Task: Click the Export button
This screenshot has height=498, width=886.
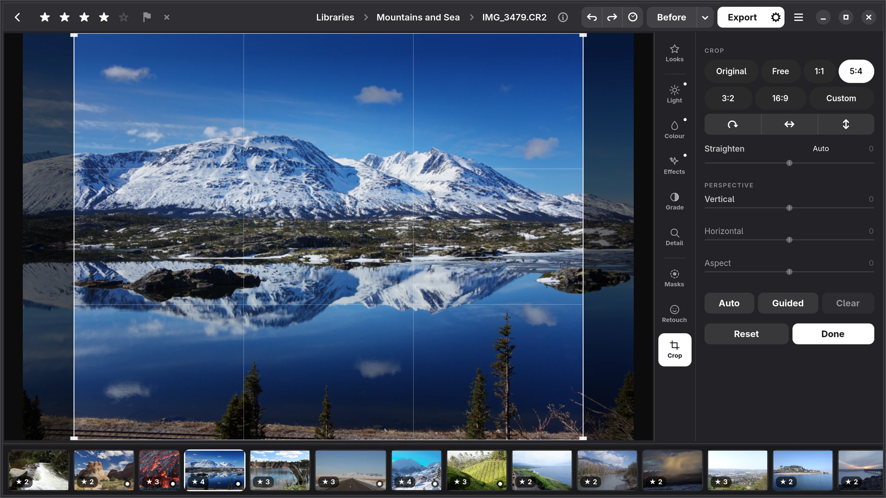Action: click(742, 17)
